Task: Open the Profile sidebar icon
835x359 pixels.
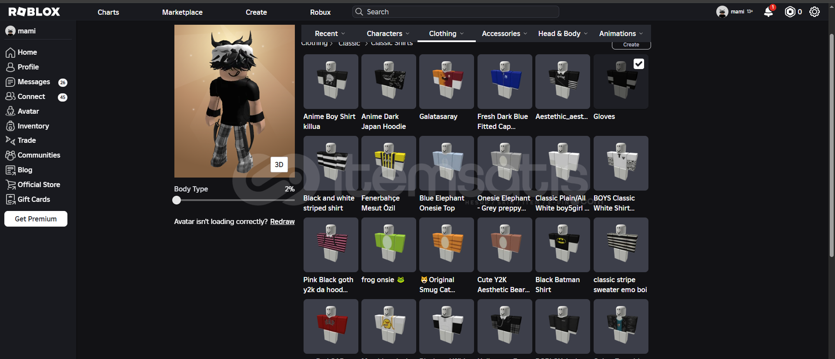Action: click(x=10, y=67)
